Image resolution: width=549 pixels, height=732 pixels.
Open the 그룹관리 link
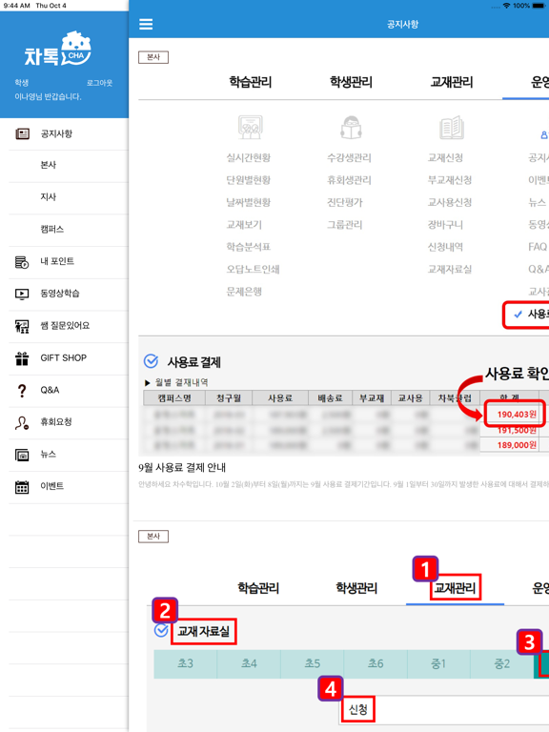(x=345, y=225)
